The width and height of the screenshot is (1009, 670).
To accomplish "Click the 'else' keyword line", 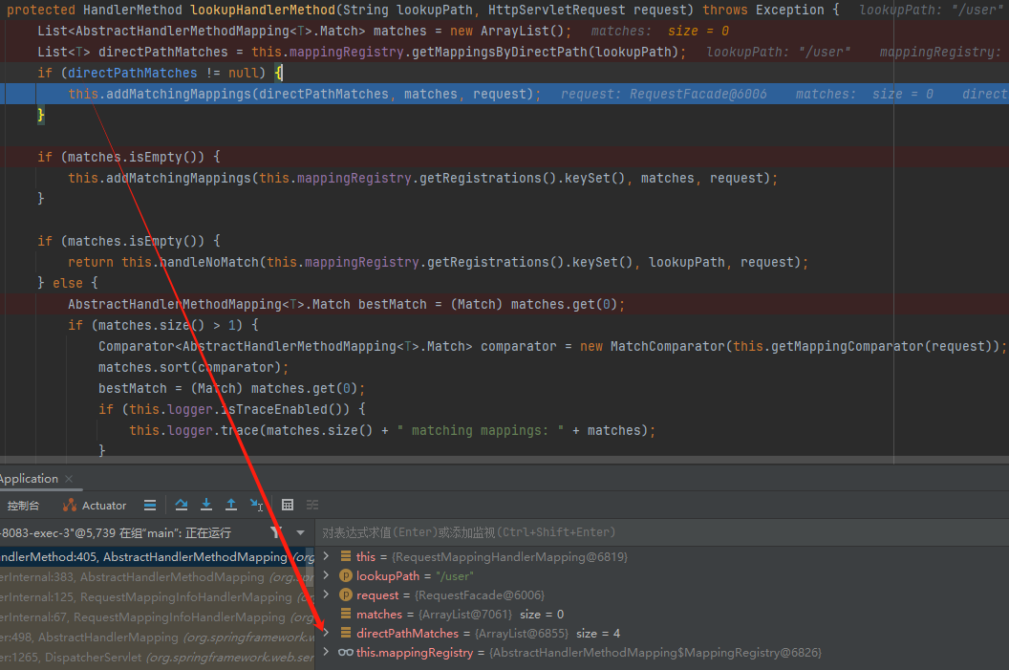I will [68, 283].
